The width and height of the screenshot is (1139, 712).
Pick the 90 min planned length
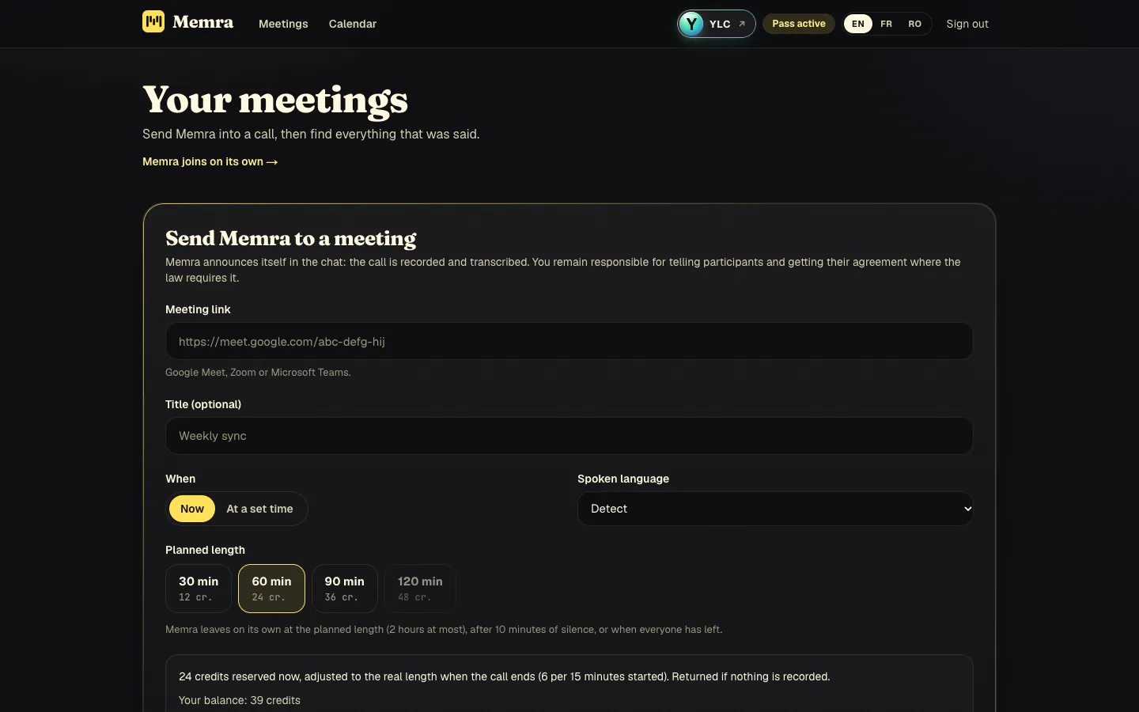345,589
